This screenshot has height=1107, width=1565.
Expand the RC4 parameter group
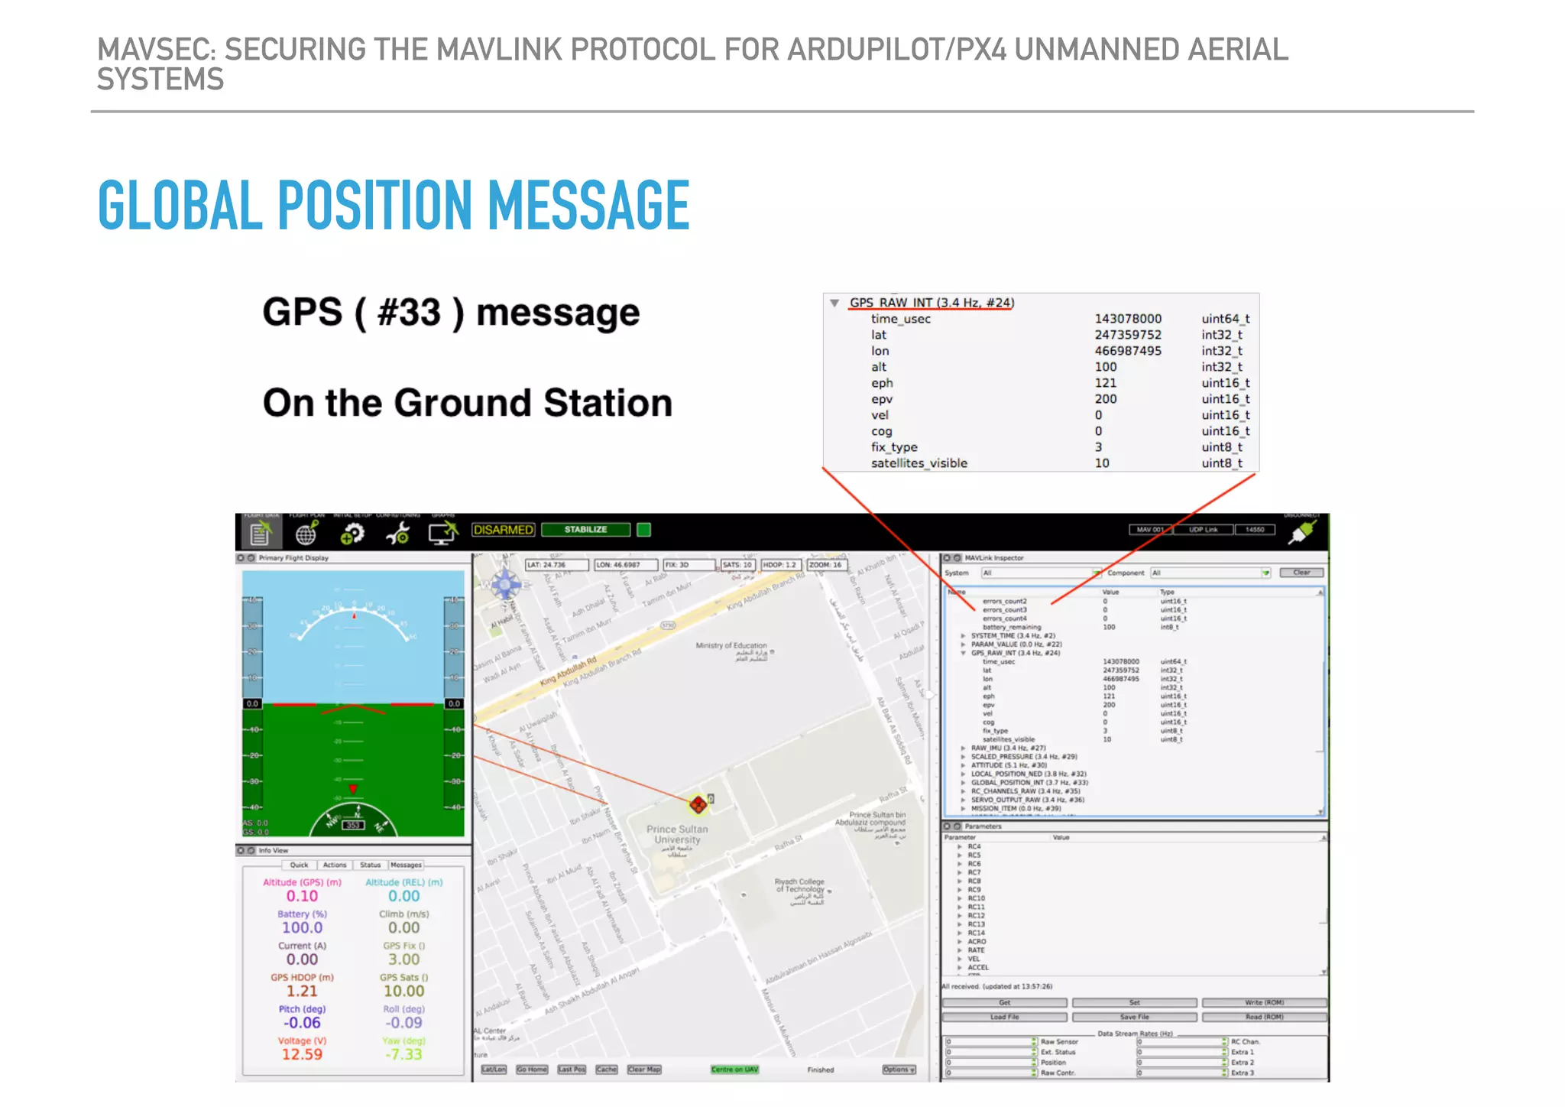(x=960, y=847)
